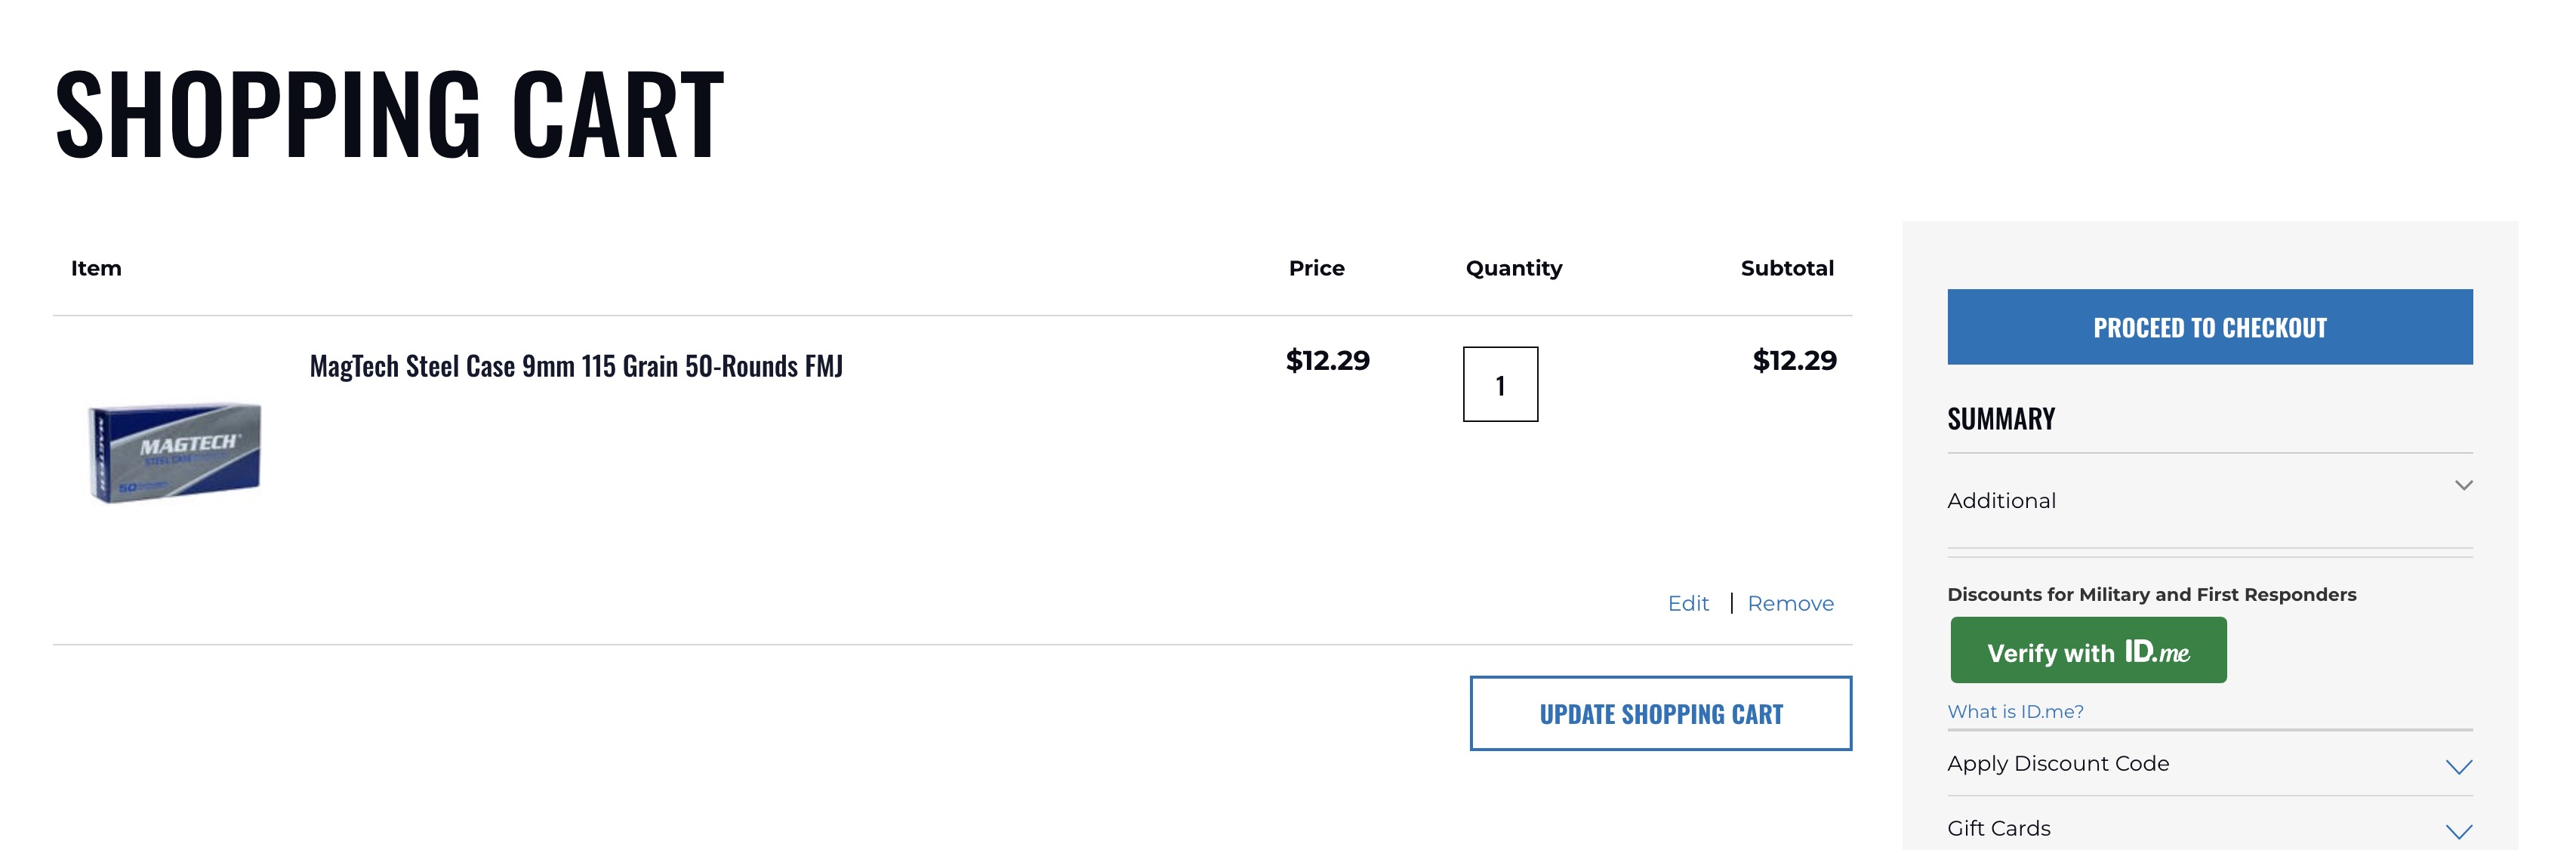
Task: Click the Summary section heading
Action: (x=2000, y=418)
